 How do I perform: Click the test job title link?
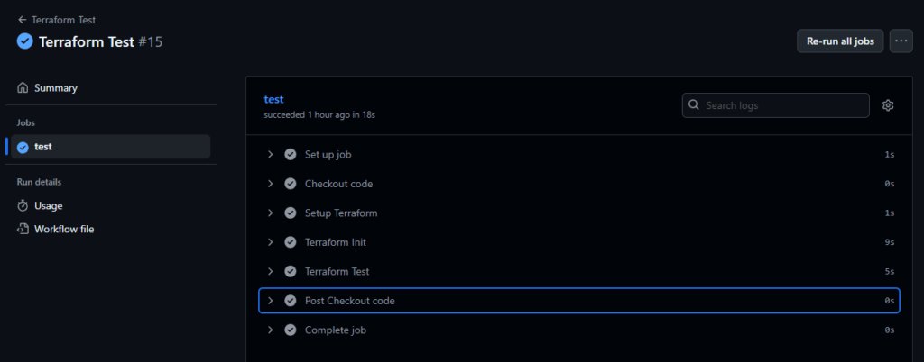[274, 99]
